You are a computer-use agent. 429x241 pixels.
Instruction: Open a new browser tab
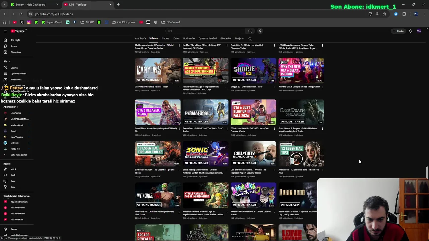coord(118,5)
